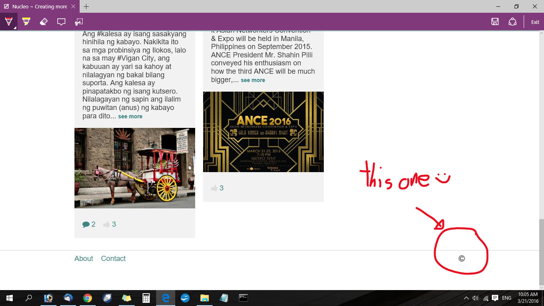Open the taskbar clock showing 10:05 AM
The height and width of the screenshot is (306, 544).
coord(528,298)
